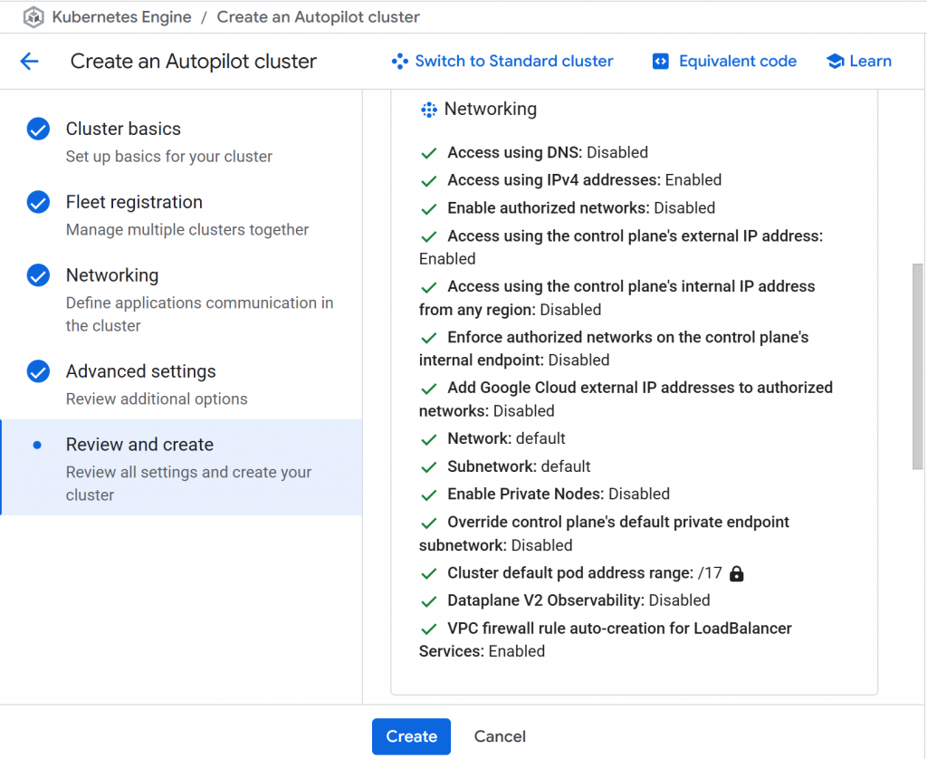This screenshot has height=759, width=927.
Task: Click the back arrow icon
Action: [x=30, y=62]
